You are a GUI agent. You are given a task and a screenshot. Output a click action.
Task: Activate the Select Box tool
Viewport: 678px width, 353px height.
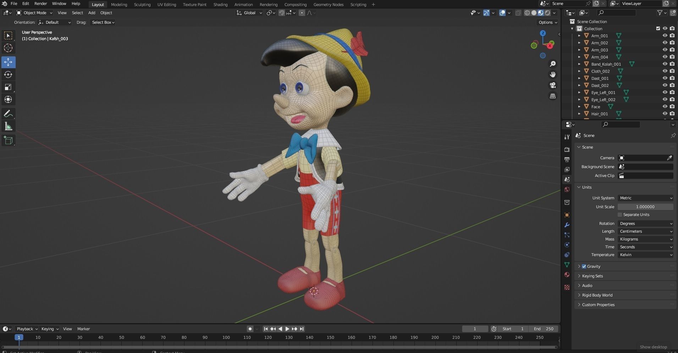pyautogui.click(x=8, y=35)
